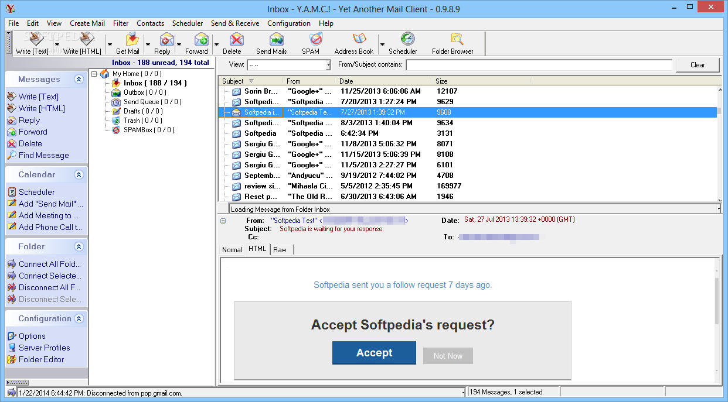Screen dimensions: 728x402
Task: Select message "review si..." from Mihaela
Action: coord(468,186)
